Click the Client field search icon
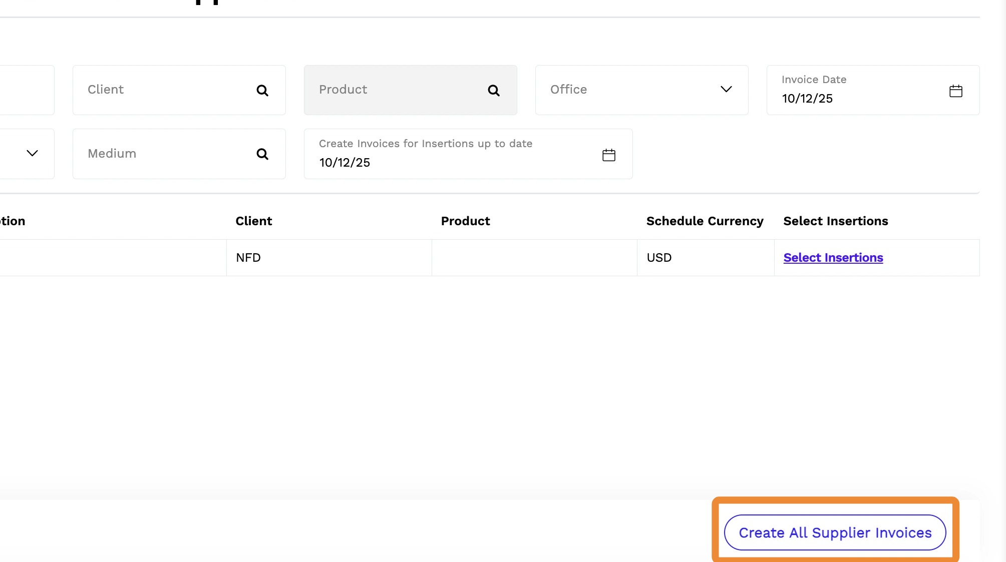The width and height of the screenshot is (1006, 562). pos(262,91)
